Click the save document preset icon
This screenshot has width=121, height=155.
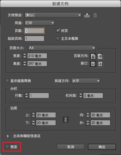click(87, 15)
